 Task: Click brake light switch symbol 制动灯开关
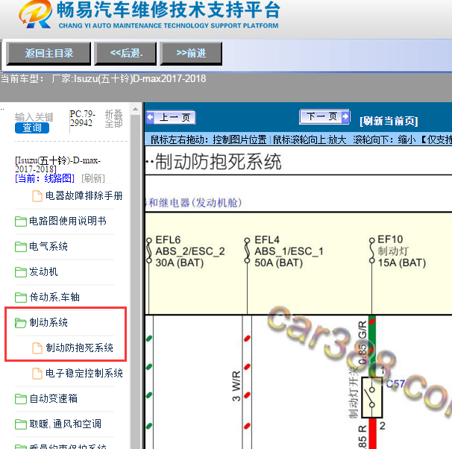click(x=372, y=398)
